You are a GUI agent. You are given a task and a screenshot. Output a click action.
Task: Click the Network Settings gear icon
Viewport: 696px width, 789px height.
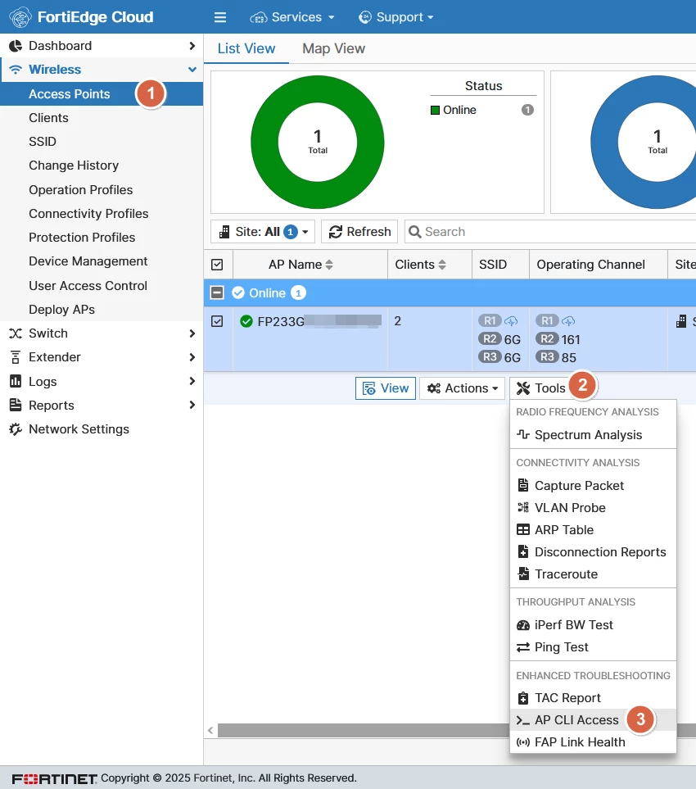pyautogui.click(x=16, y=429)
